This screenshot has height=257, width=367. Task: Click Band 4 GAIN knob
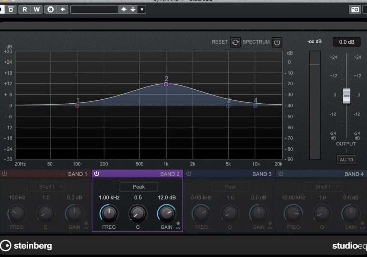pyautogui.click(x=351, y=213)
